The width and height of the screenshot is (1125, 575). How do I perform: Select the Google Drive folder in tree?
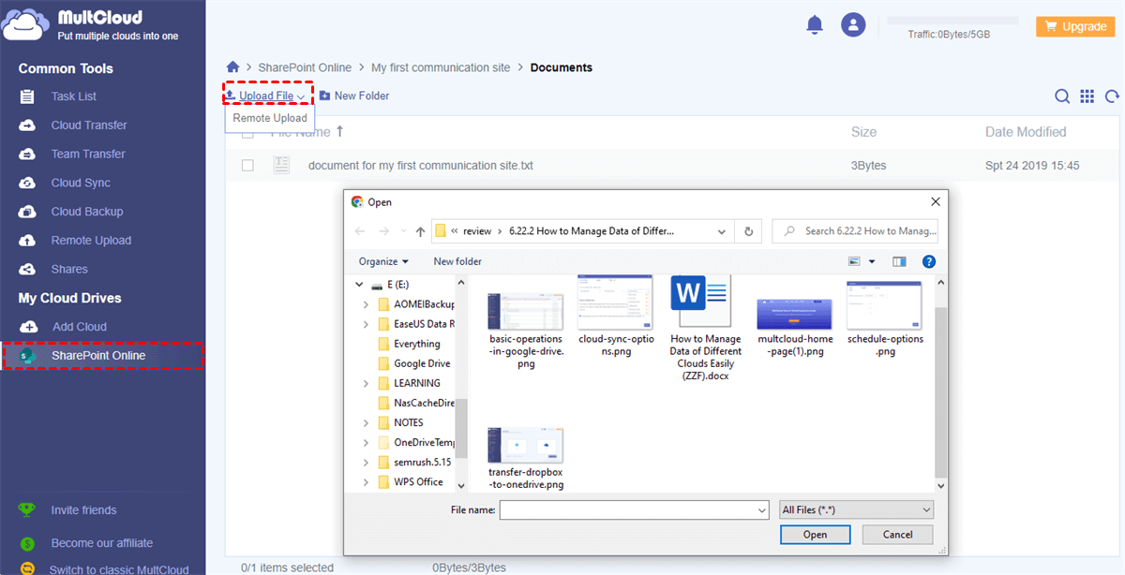pyautogui.click(x=421, y=363)
